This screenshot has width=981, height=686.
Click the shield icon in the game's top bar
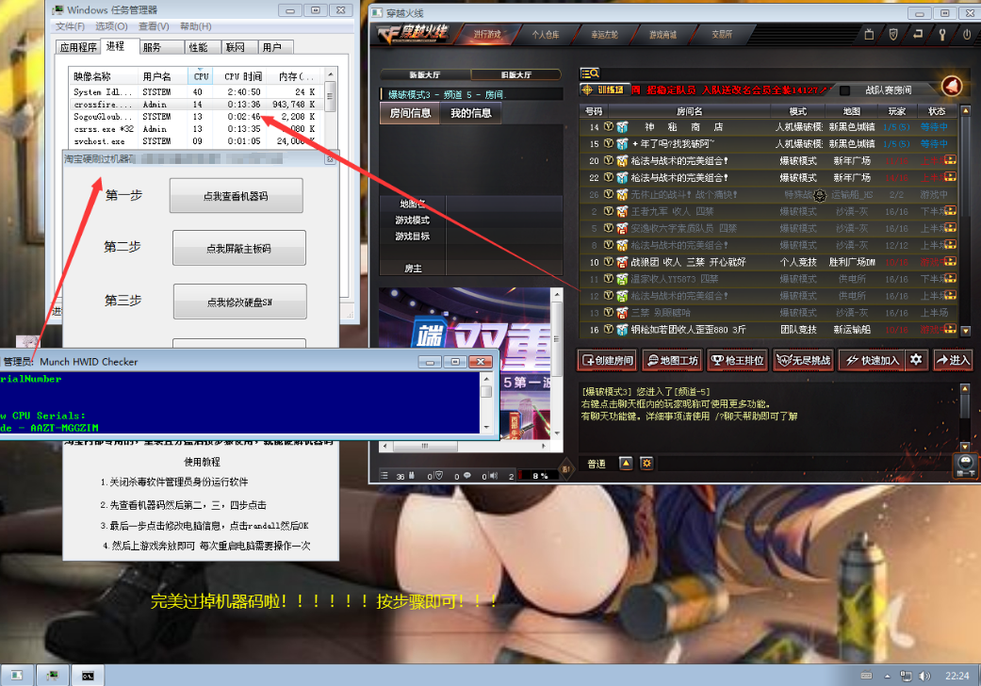(893, 34)
